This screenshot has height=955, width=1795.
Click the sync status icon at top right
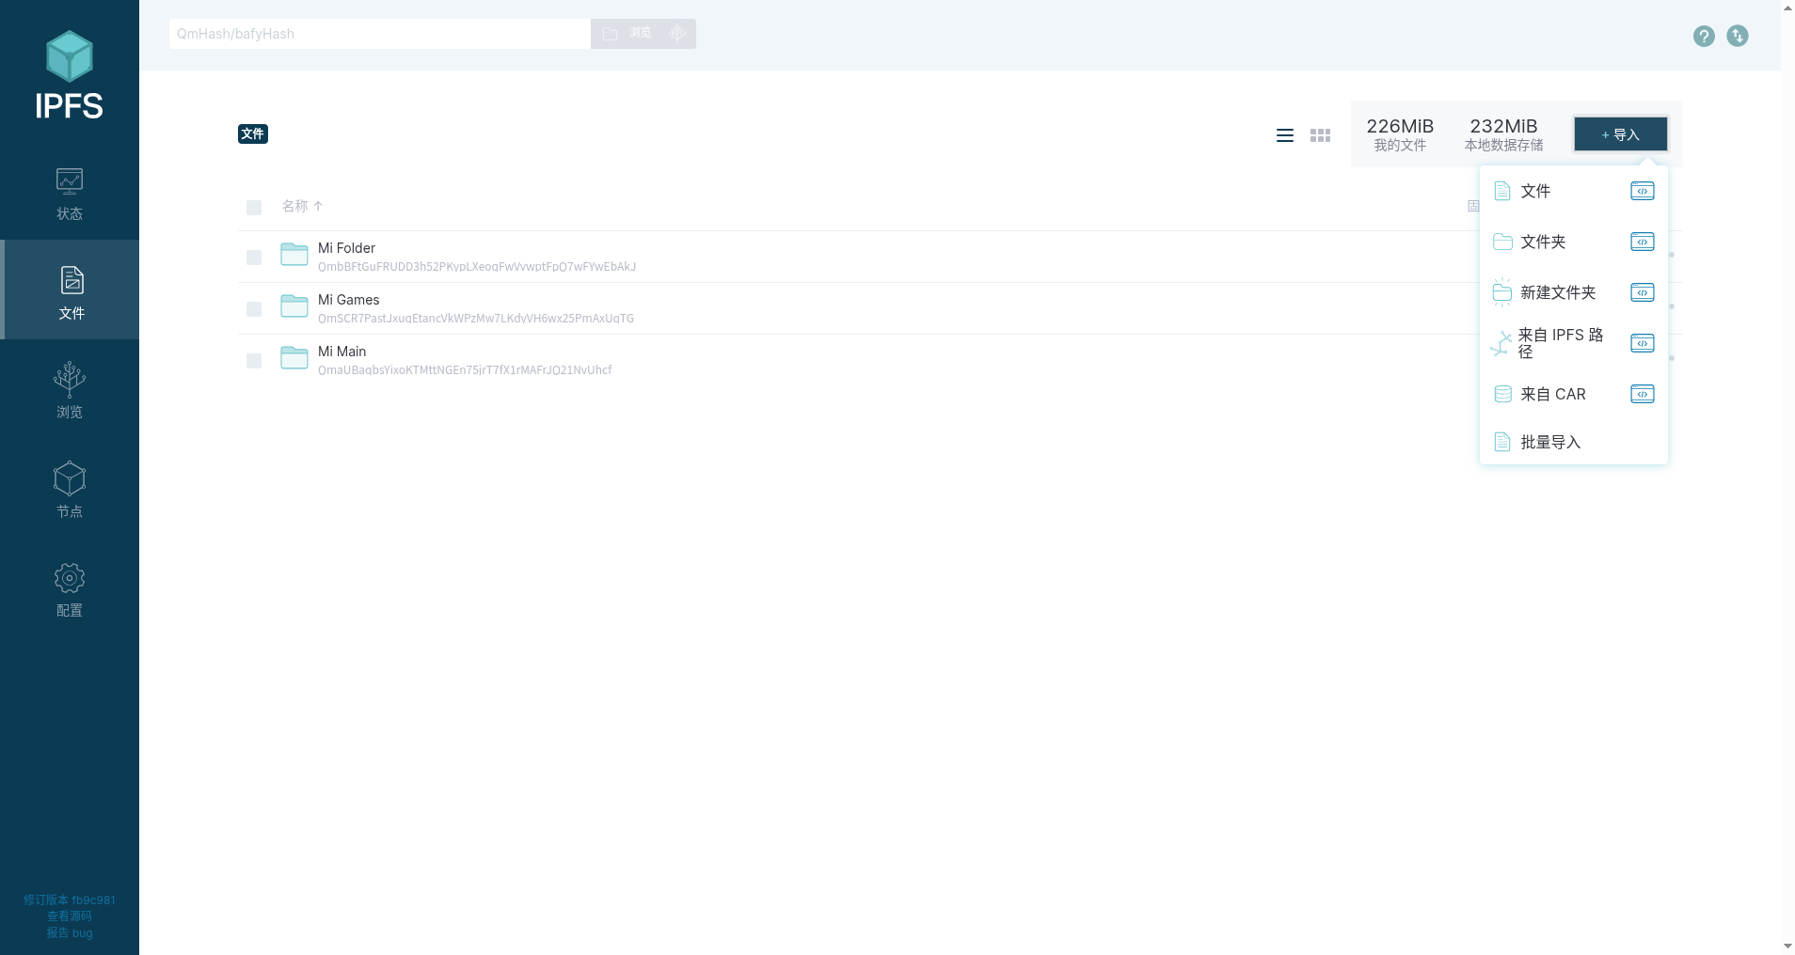tap(1738, 36)
